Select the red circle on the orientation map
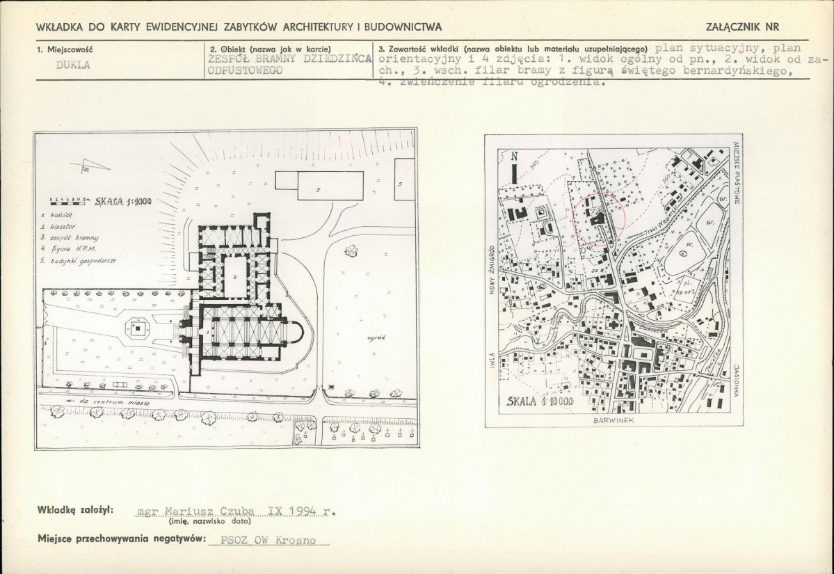 coord(599,218)
